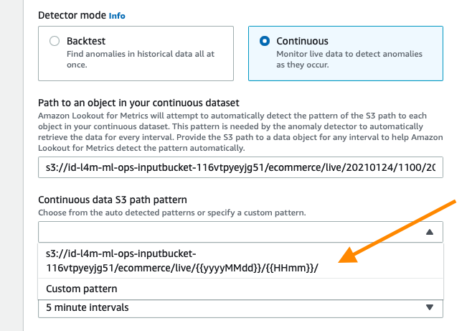Open the Info link beside Detector mode
This screenshot has width=472, height=331.
pos(117,16)
